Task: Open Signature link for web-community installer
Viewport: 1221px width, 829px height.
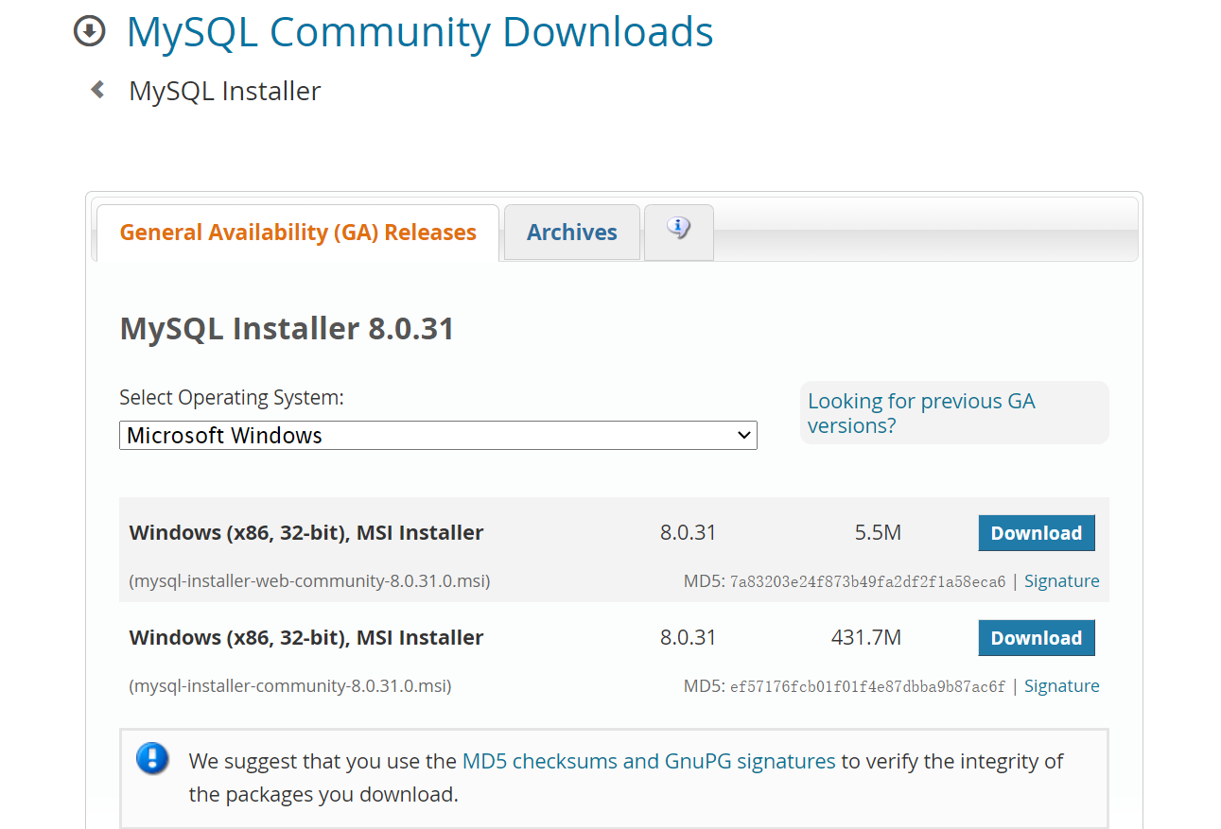Action: pos(1061,581)
